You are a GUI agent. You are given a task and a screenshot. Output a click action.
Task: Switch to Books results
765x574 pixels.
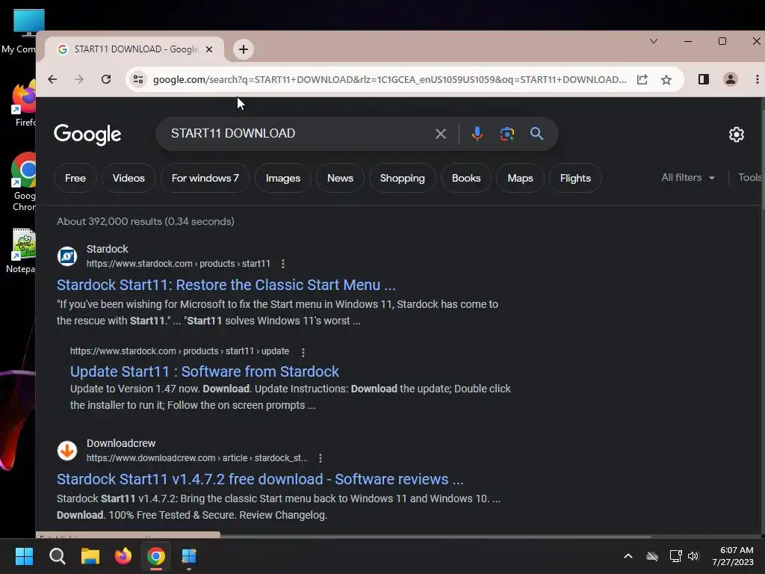[x=466, y=178]
